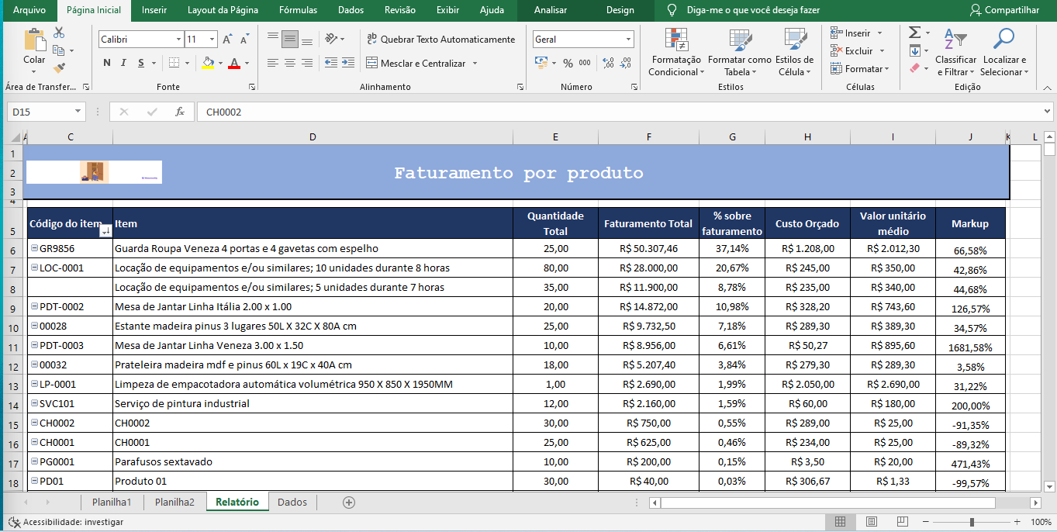This screenshot has width=1057, height=532.
Task: Switch to the Dados sheet tab
Action: coord(292,502)
